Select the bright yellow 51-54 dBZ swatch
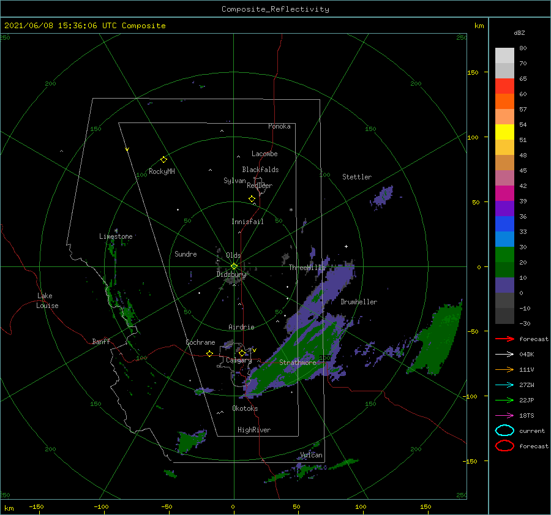This screenshot has width=551, height=515. 504,132
